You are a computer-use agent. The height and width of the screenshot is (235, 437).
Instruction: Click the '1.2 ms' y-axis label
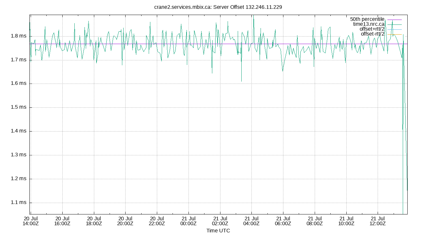click(x=19, y=179)
